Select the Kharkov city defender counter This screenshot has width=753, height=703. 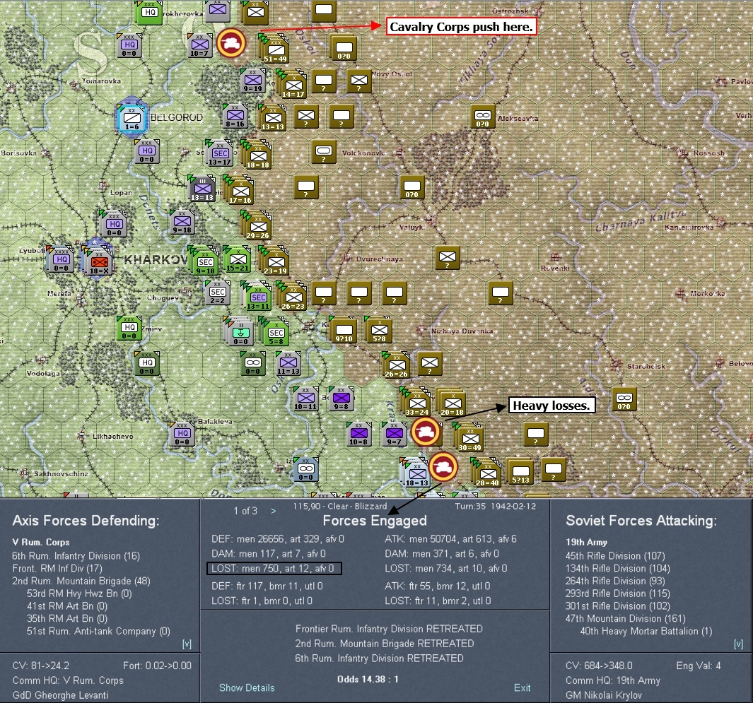click(98, 261)
